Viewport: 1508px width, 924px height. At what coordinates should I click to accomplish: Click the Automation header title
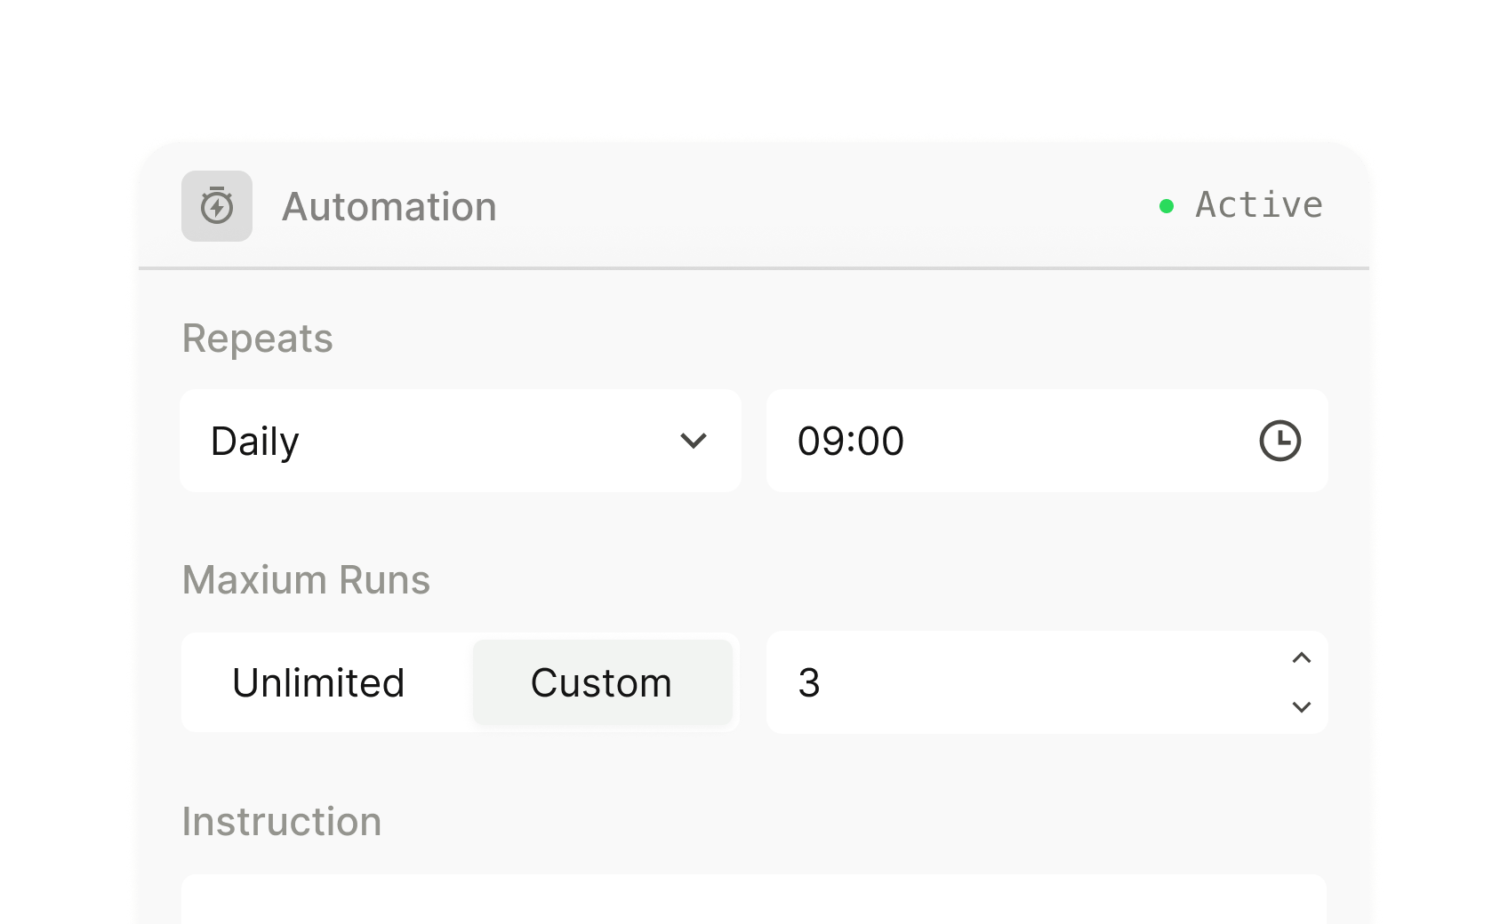tap(389, 206)
